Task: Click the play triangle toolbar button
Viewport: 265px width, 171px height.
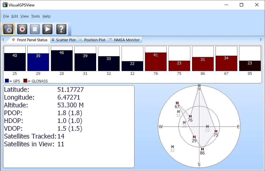Action: tap(48, 29)
